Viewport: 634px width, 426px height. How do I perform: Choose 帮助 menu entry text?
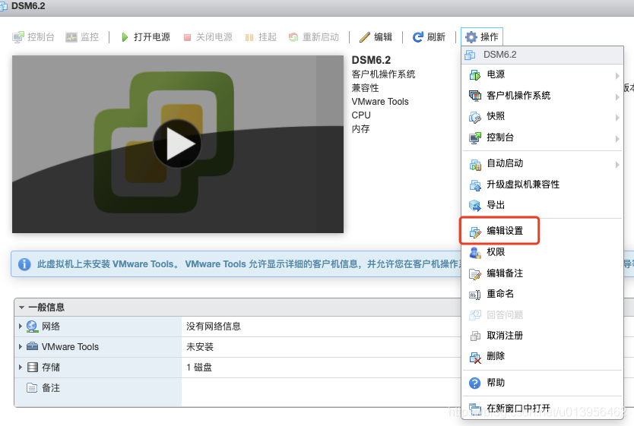[496, 383]
